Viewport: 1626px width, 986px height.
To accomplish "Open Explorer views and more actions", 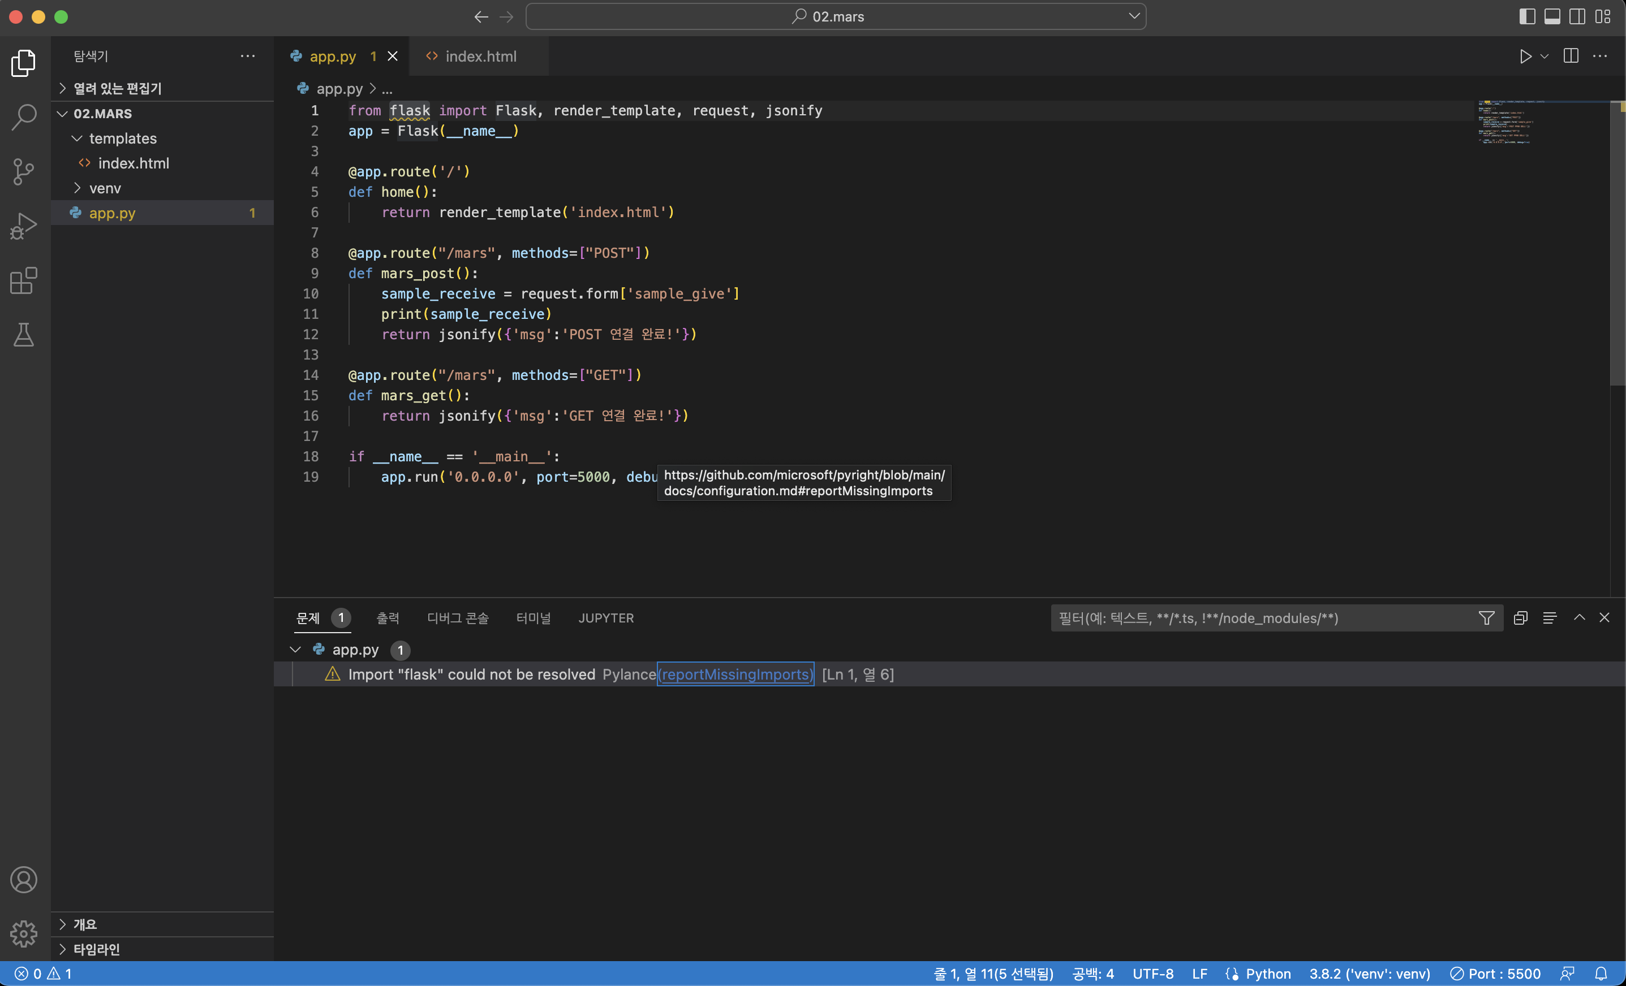I will [247, 56].
